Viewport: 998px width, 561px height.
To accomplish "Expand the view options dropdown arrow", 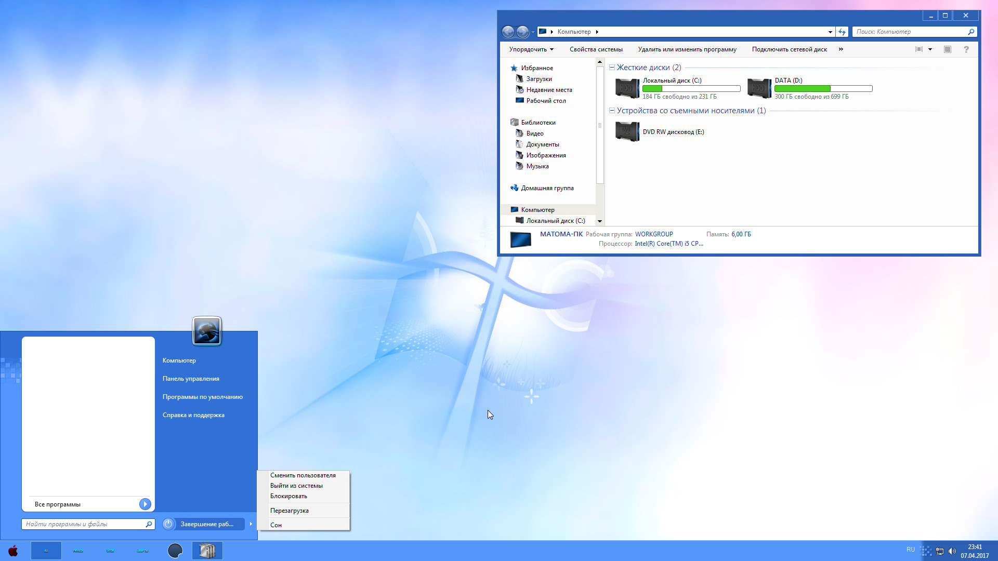I will click(x=930, y=49).
